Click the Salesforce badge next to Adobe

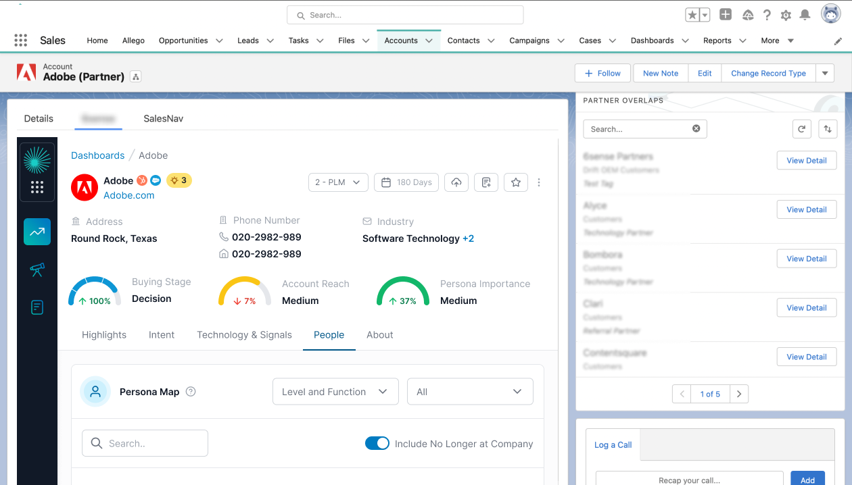[156, 180]
